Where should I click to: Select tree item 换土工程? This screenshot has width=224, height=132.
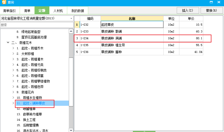26,120
